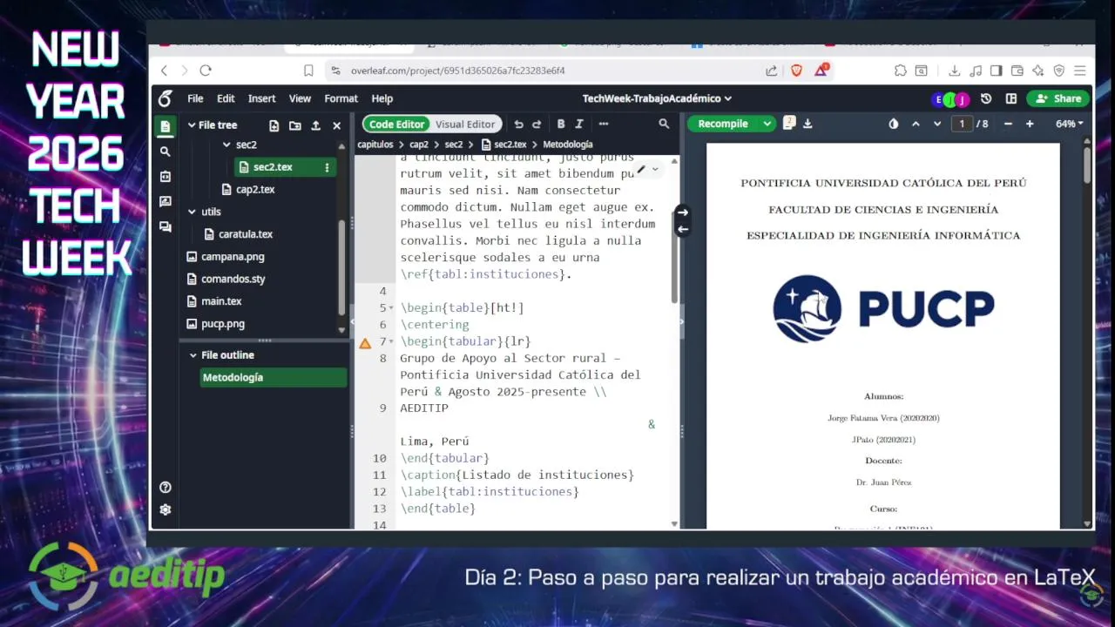Open project history
This screenshot has height=627, width=1115.
986,98
